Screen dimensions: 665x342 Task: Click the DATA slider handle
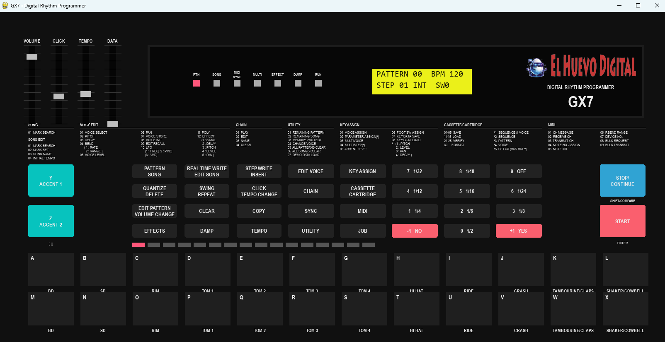coord(113,124)
